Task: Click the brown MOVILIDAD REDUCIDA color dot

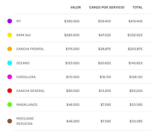Action: click(x=10, y=121)
